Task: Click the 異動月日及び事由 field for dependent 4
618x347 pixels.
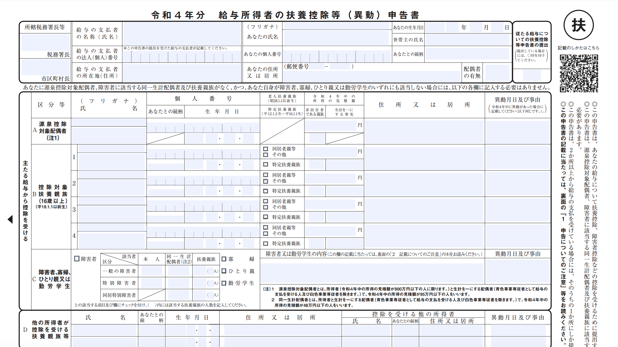Action: pos(517,236)
